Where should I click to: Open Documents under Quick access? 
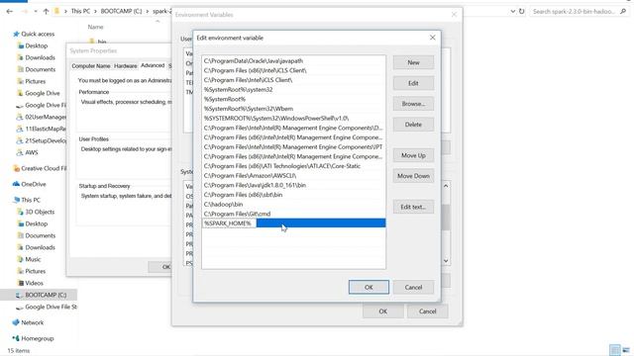pos(40,69)
